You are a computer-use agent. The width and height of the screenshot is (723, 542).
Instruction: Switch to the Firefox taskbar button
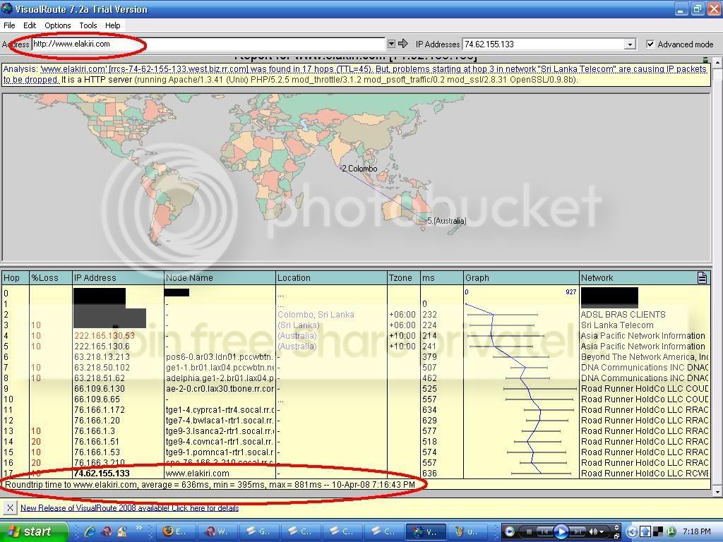coord(177,531)
